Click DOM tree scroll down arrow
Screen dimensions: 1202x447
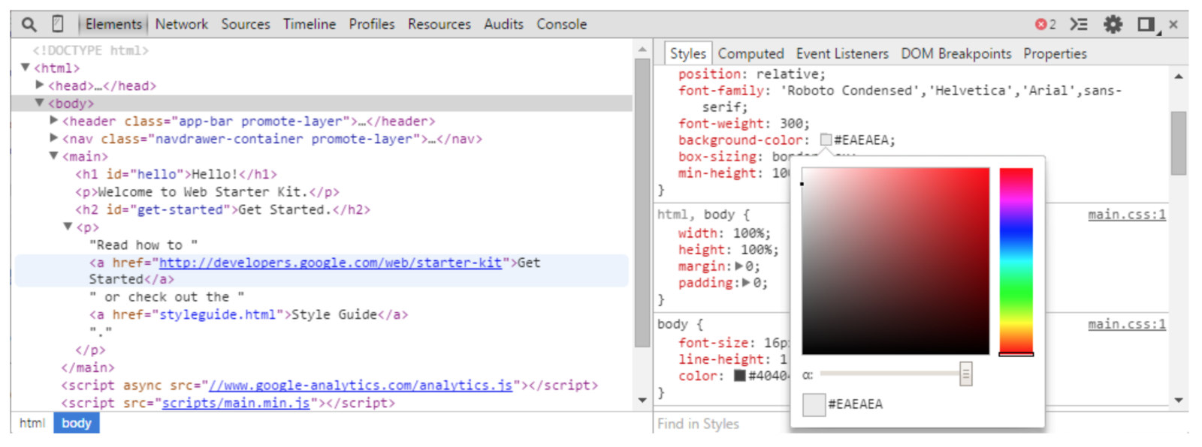(x=642, y=400)
